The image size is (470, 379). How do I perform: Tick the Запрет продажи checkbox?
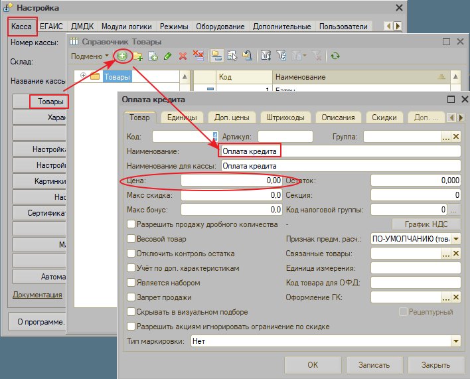tap(131, 297)
